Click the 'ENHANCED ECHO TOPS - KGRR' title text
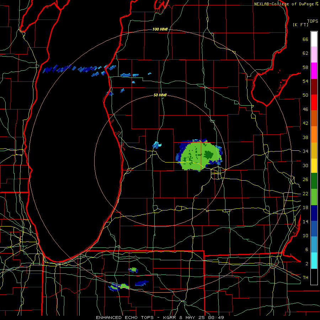320x320 pixels. point(136,318)
